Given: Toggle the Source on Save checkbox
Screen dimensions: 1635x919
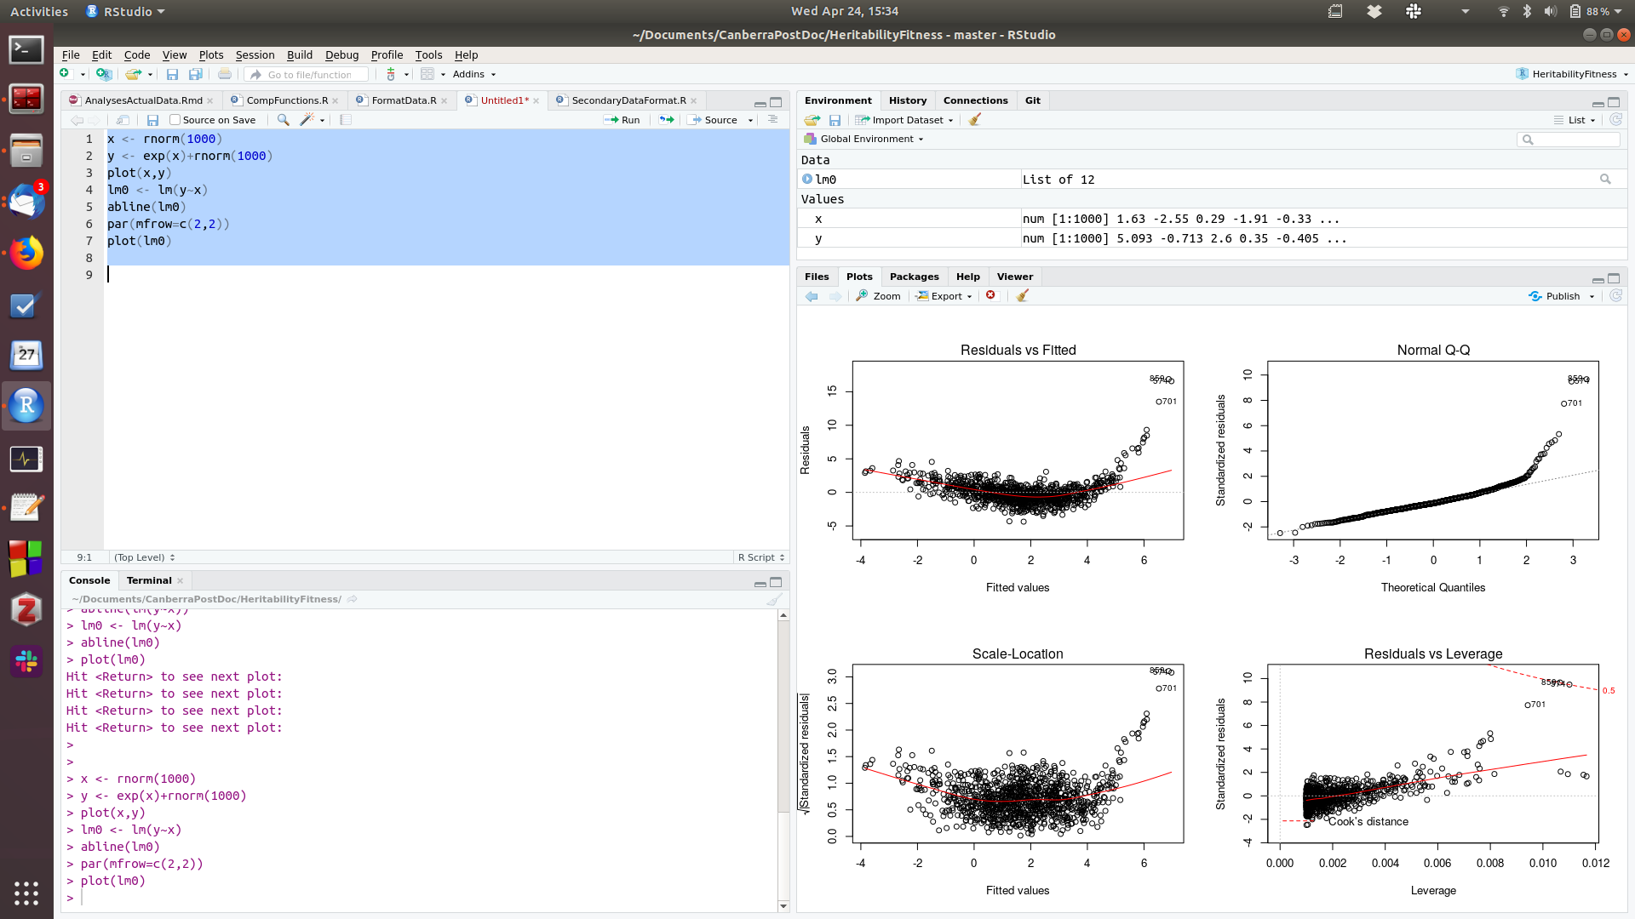Looking at the screenshot, I should (x=175, y=120).
